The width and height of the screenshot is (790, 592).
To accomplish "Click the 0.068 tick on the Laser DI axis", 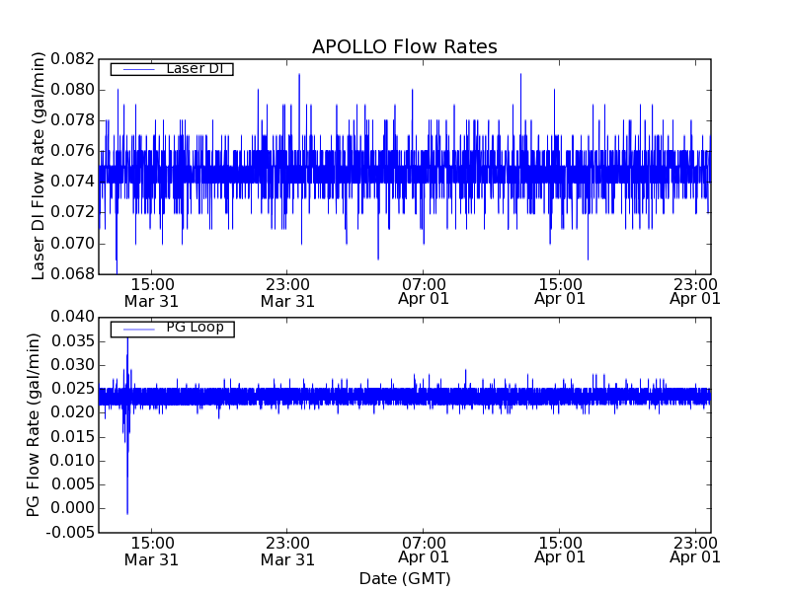I will pyautogui.click(x=72, y=274).
